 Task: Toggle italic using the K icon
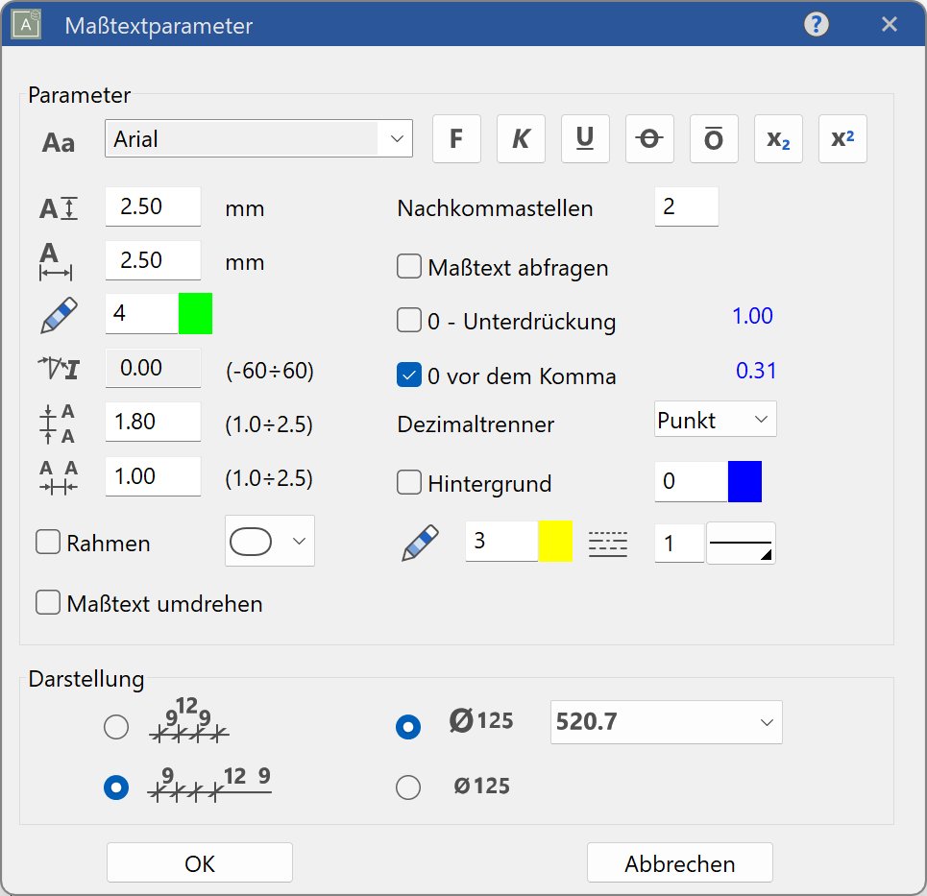pyautogui.click(x=521, y=138)
